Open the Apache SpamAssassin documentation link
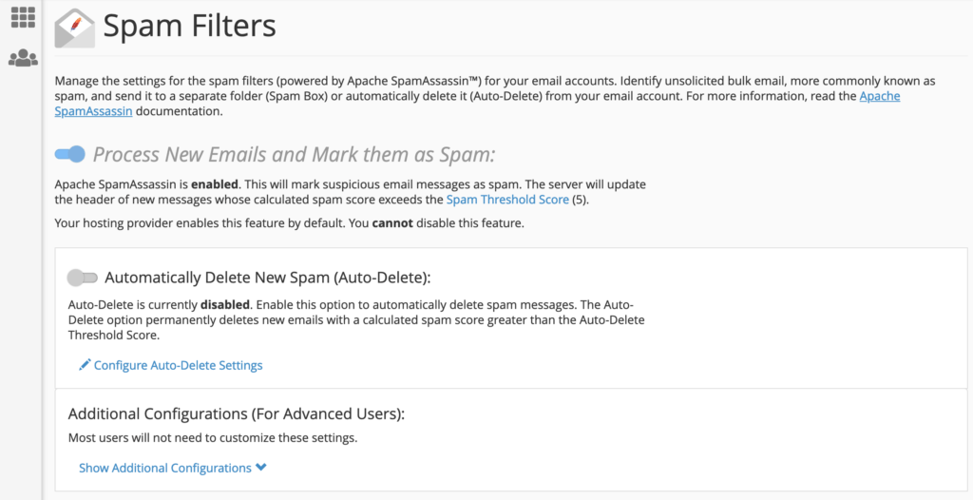 [x=477, y=104]
